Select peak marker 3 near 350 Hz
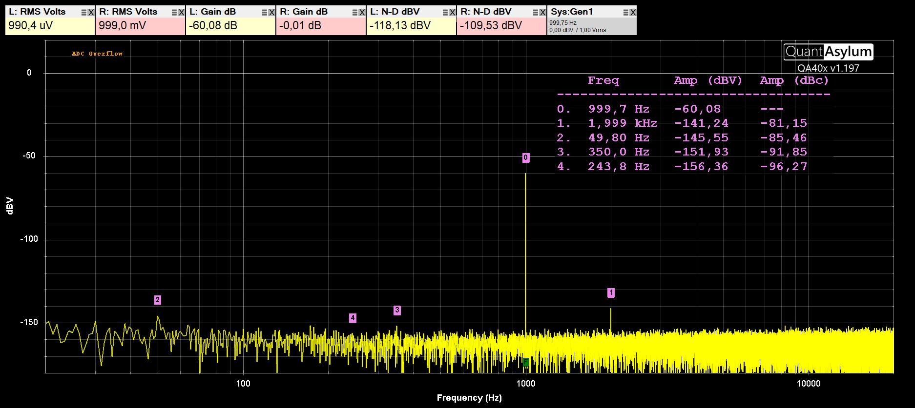The height and width of the screenshot is (408, 915). 397,310
